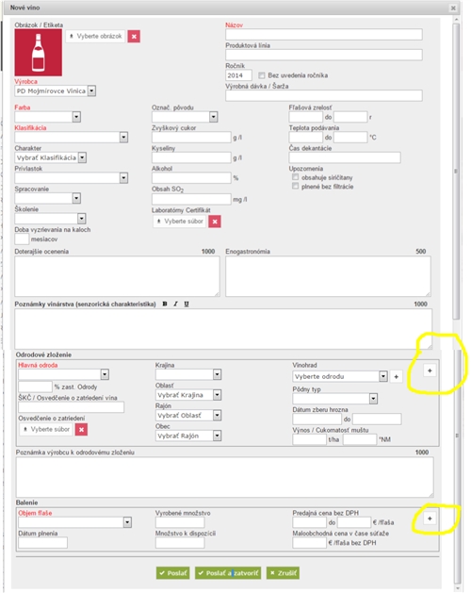Focus the Čas dekantácie field

point(345,157)
